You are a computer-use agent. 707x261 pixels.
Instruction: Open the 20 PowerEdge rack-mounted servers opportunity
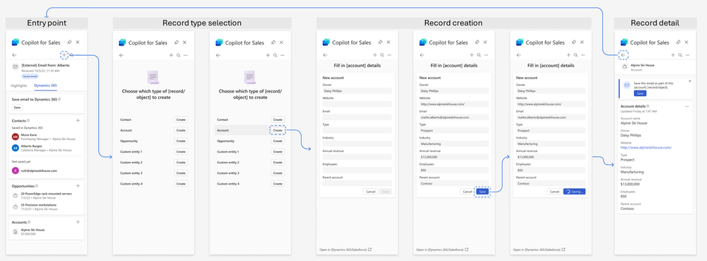coord(46,194)
